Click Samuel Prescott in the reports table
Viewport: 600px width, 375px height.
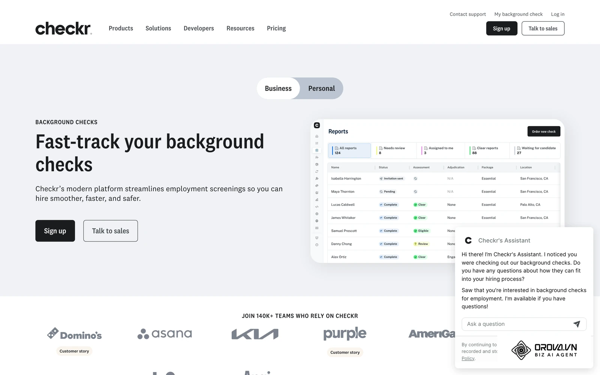pyautogui.click(x=344, y=231)
